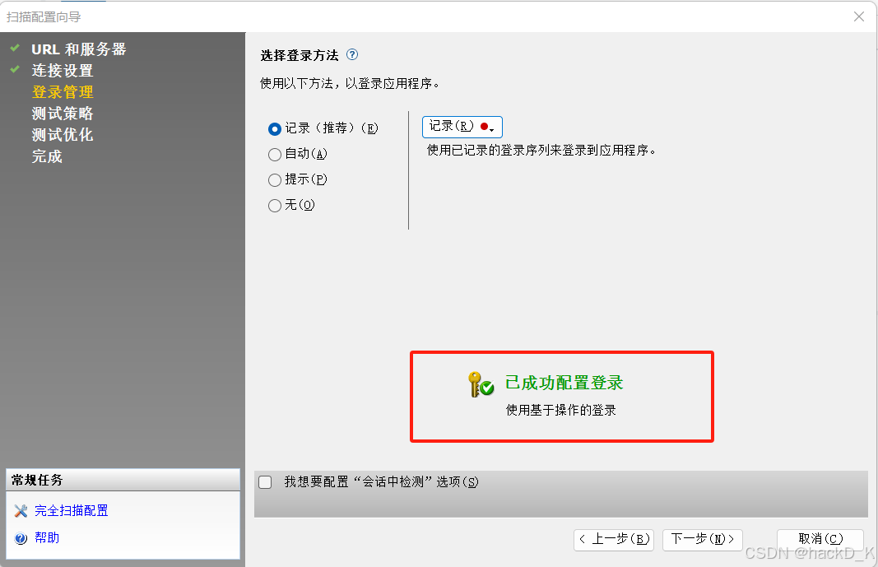Click the blue question mark icon next to 帮助
The height and width of the screenshot is (567, 878).
(x=21, y=538)
